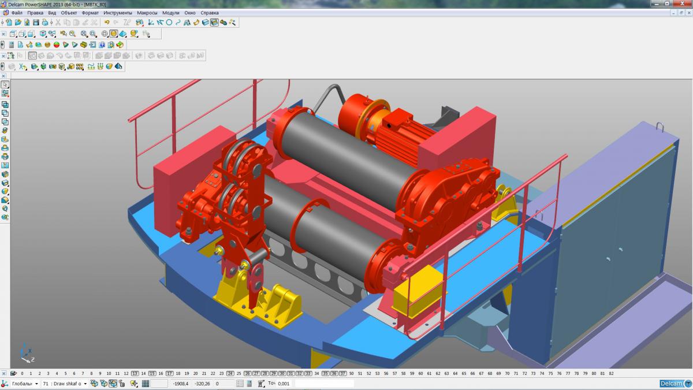
Task: Click the workplane axes icon in status bar
Action: coord(4,383)
